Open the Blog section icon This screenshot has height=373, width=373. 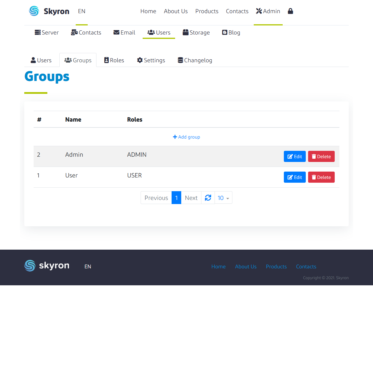[x=224, y=32]
